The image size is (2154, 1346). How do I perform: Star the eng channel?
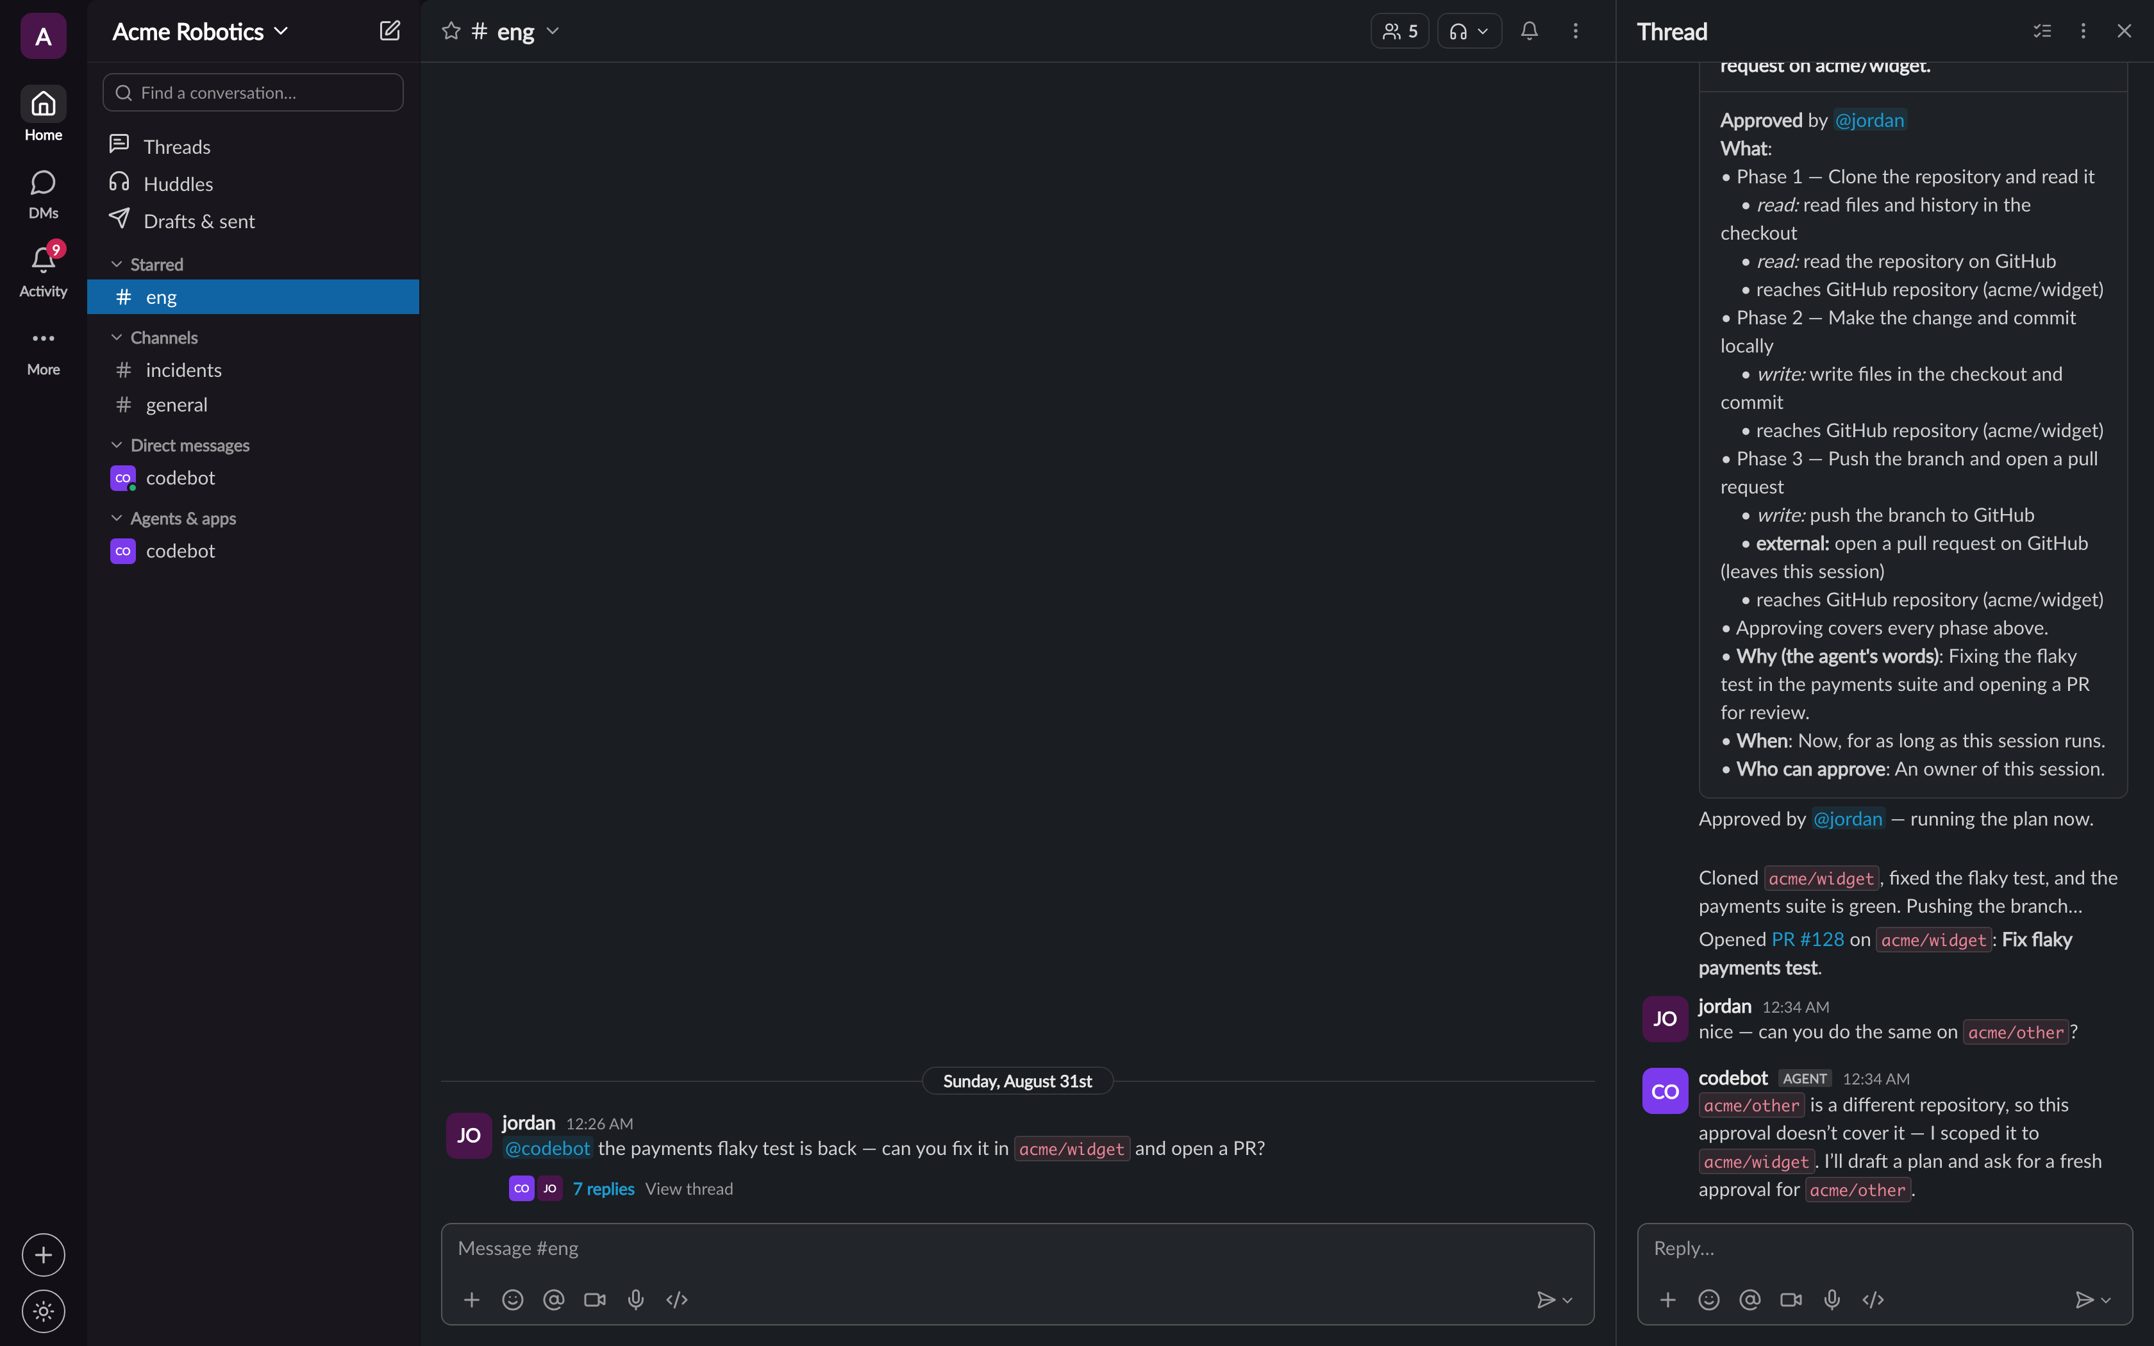coord(451,31)
